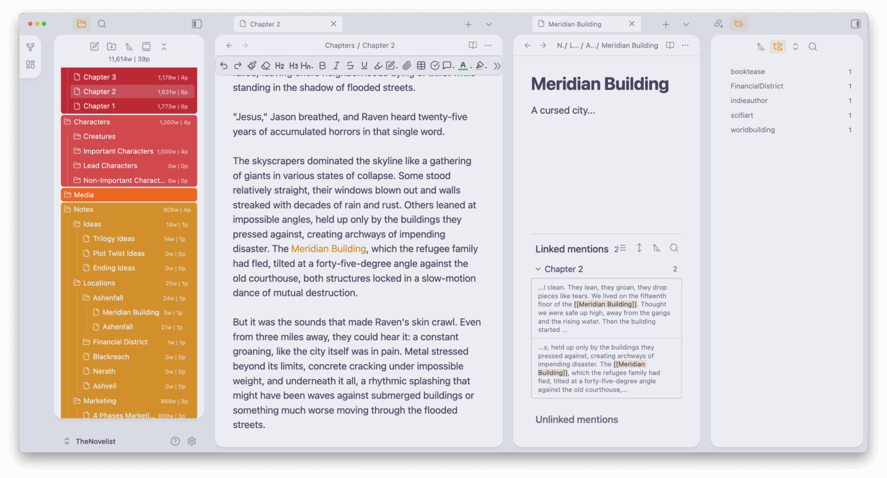Select the Heading 2 formatting icon
This screenshot has height=478, width=887.
279,65
